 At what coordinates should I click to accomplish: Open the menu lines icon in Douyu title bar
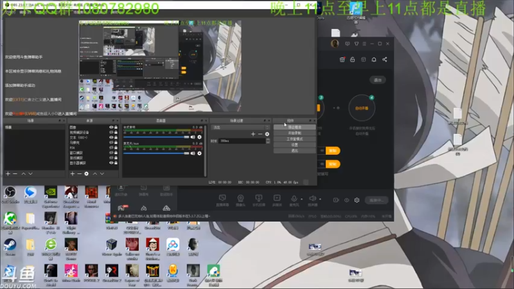(364, 44)
